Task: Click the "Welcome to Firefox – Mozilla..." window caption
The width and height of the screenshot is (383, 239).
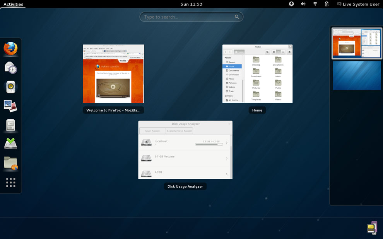Action: click(113, 110)
